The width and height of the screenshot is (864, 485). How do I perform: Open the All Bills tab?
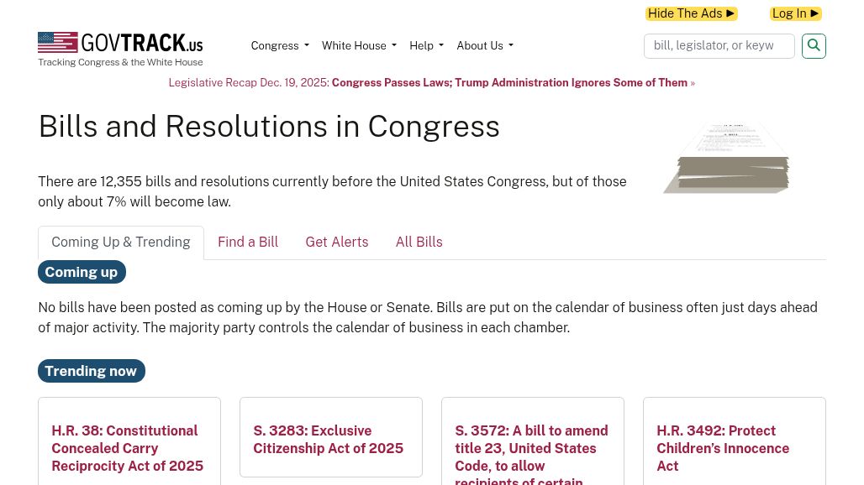coord(419,242)
